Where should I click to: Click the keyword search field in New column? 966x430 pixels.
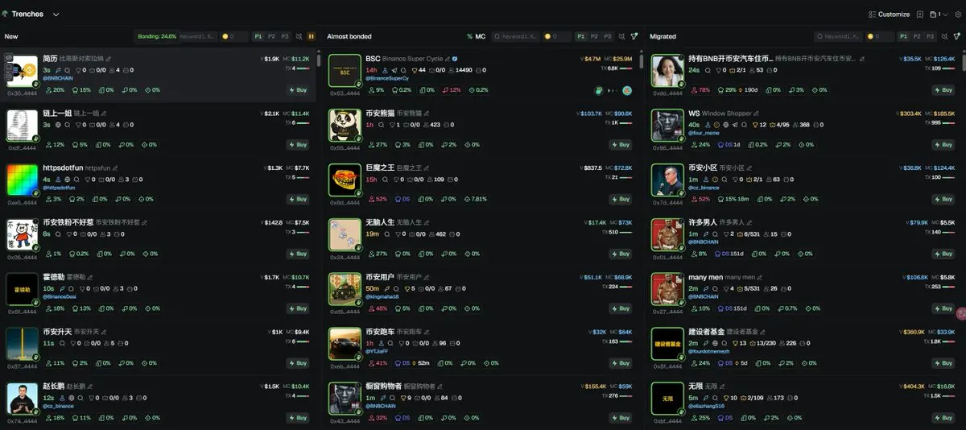(197, 36)
